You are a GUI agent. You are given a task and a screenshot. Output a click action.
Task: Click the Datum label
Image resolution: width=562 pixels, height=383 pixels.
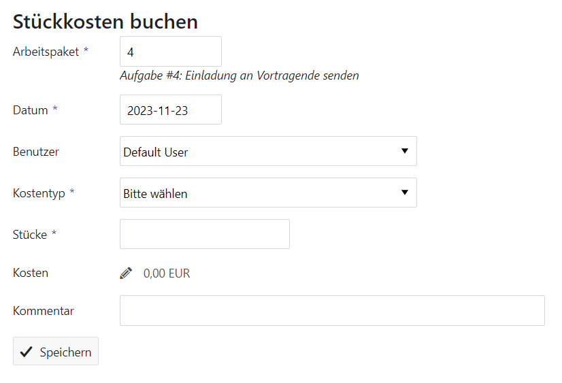(x=31, y=110)
